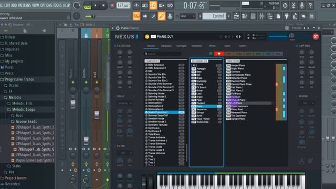
Task: Open the OPTIONS menu
Action: (x=46, y=5)
